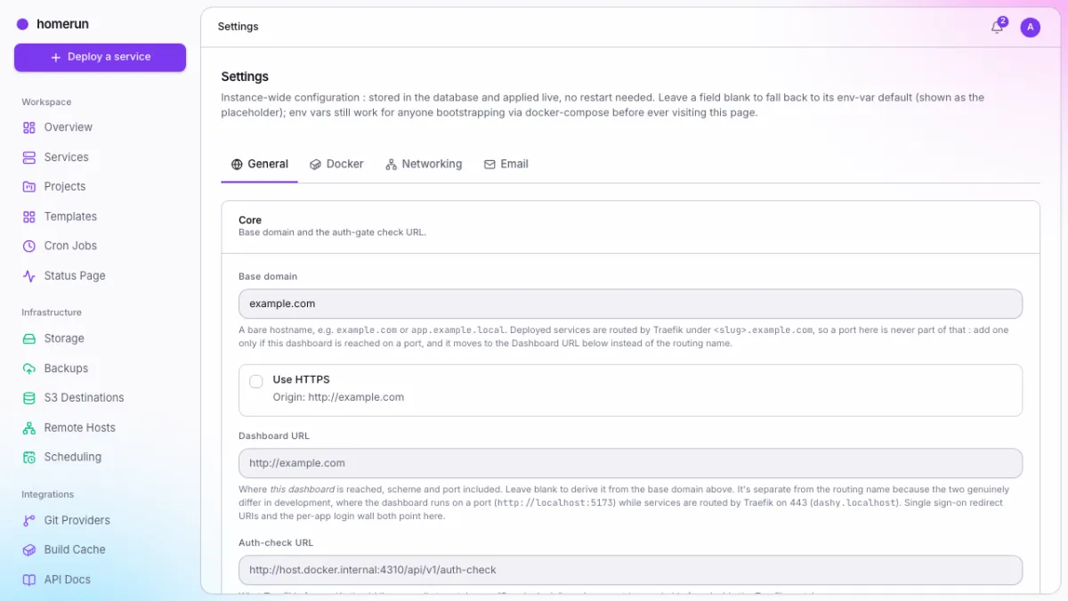Click the homerun logo dot

coord(22,25)
